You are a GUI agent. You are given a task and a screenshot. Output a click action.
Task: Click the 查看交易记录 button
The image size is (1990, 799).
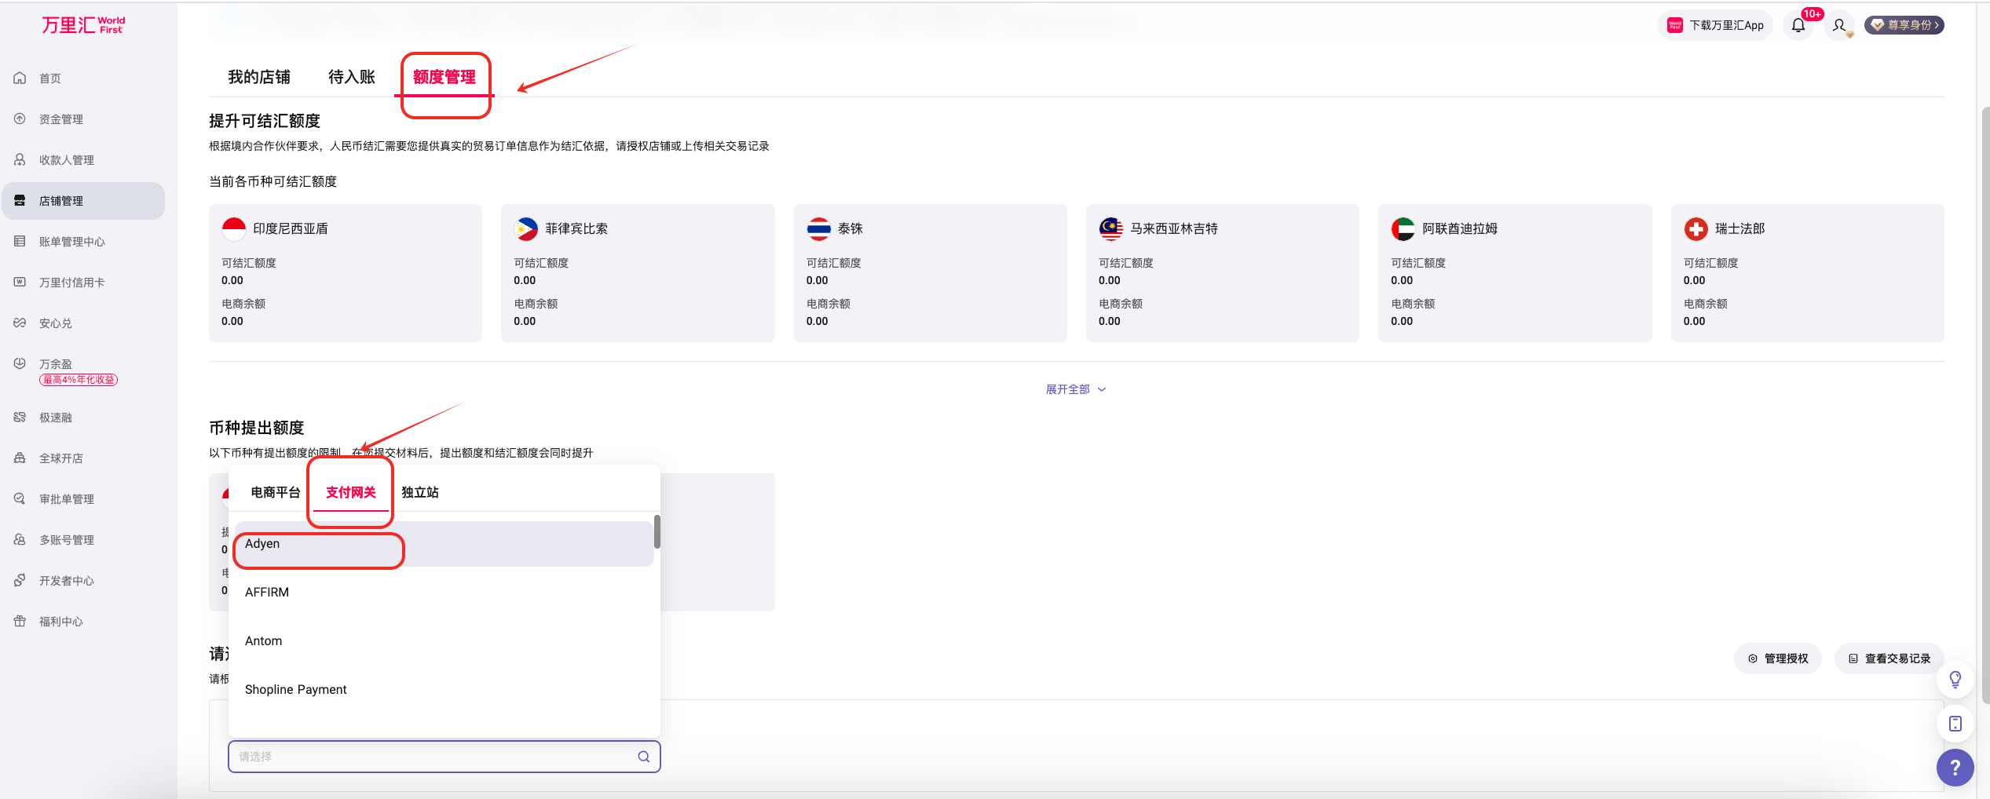point(1889,659)
